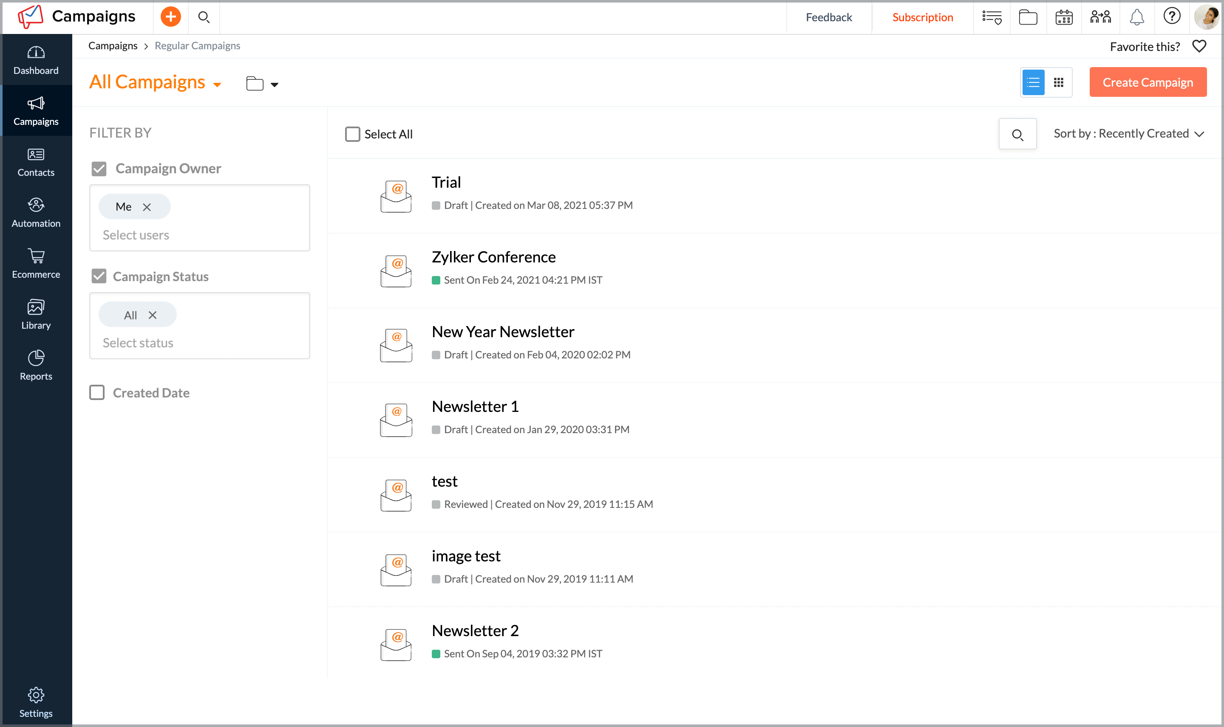Check the Select All checkbox
The image size is (1224, 727).
[352, 134]
